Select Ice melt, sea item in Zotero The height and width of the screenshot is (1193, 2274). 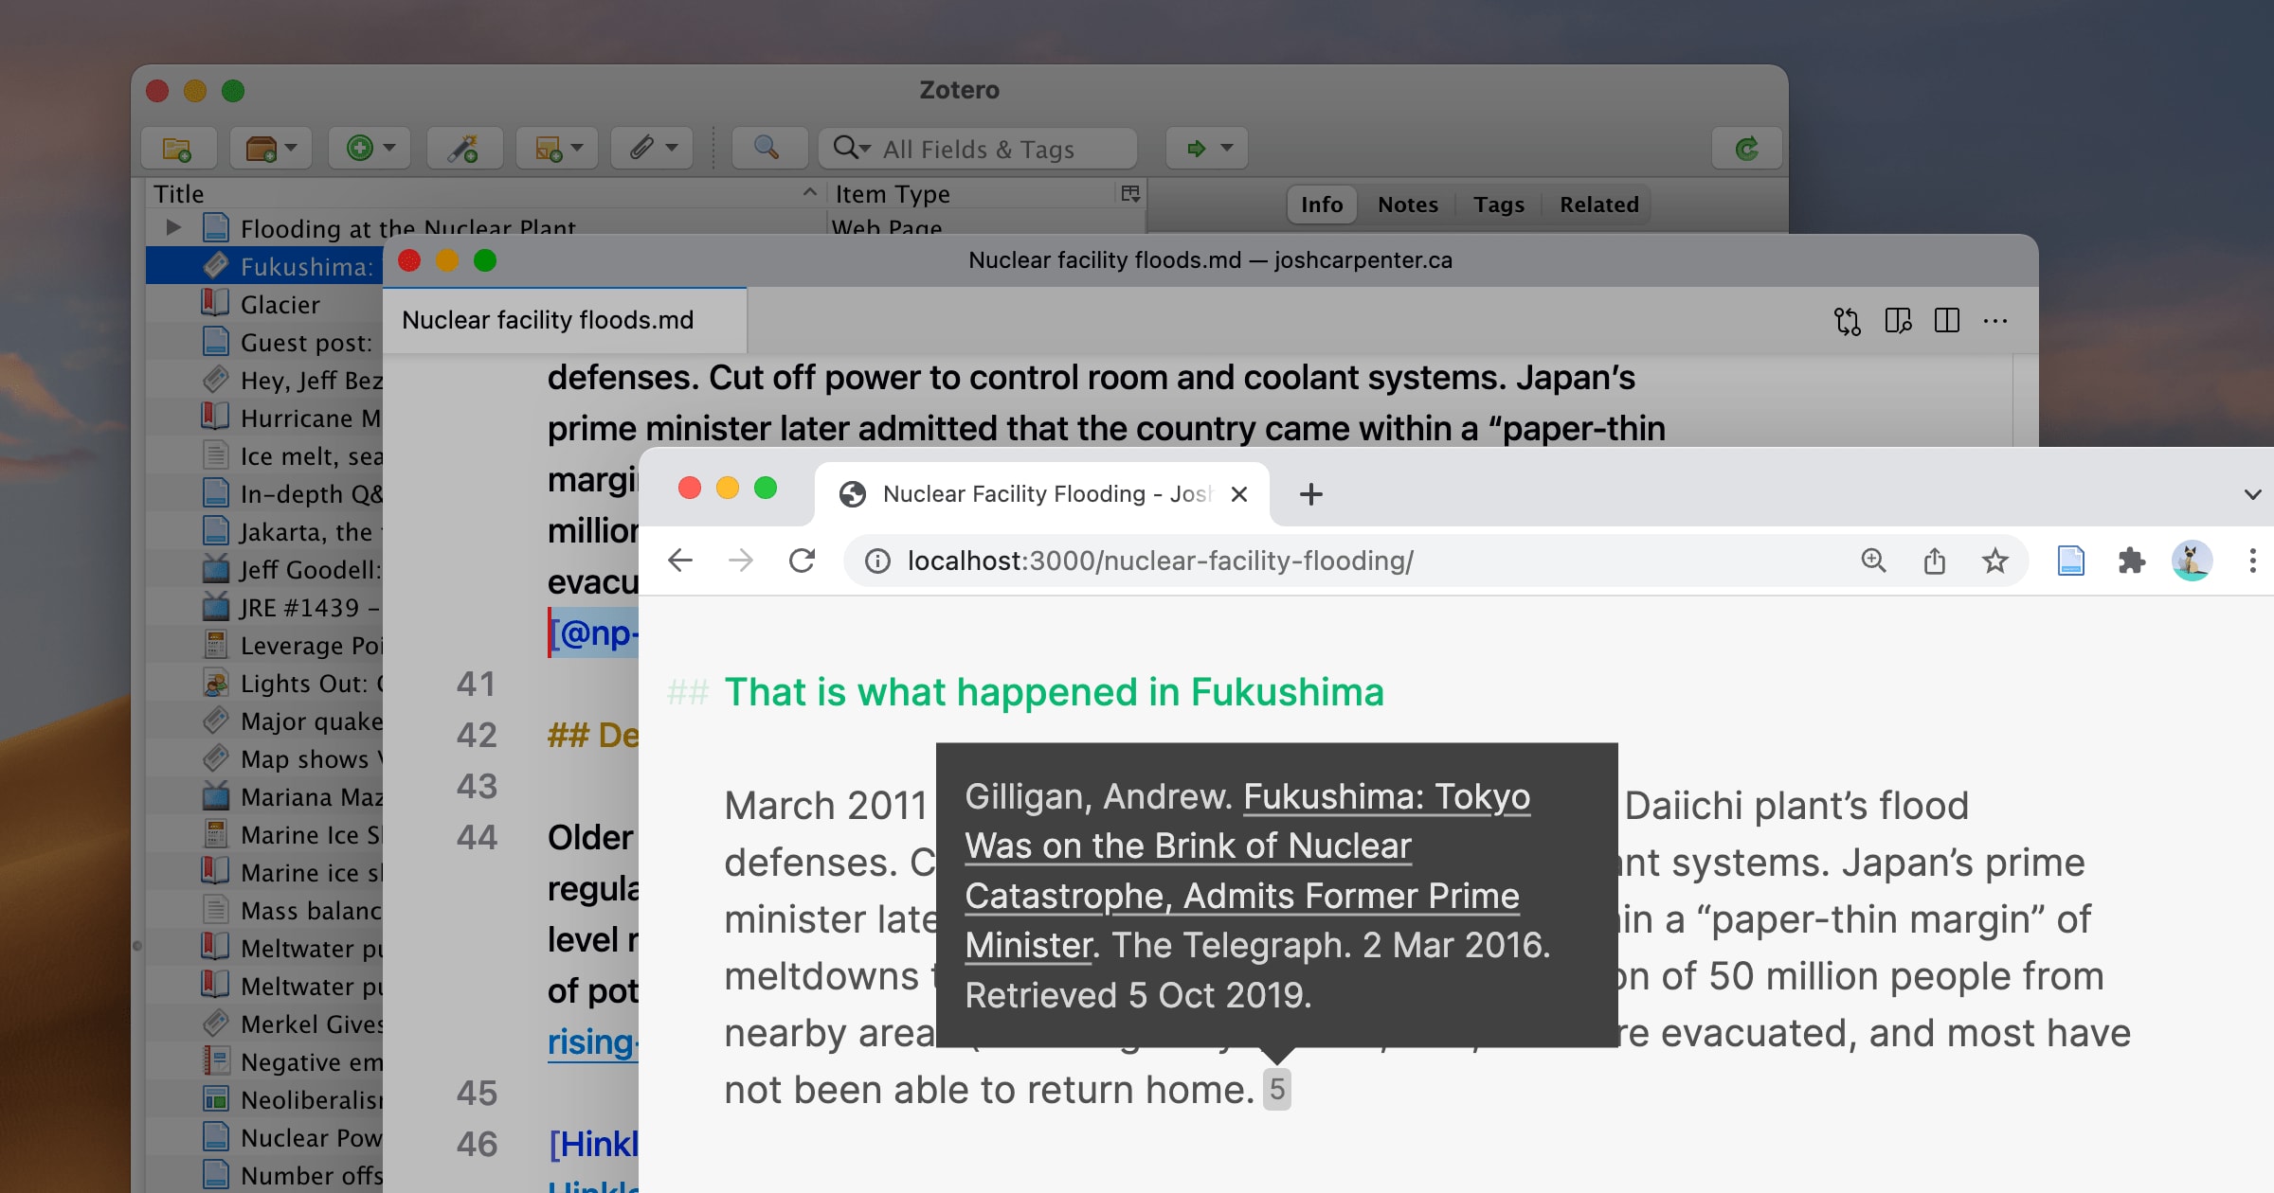click(x=265, y=455)
